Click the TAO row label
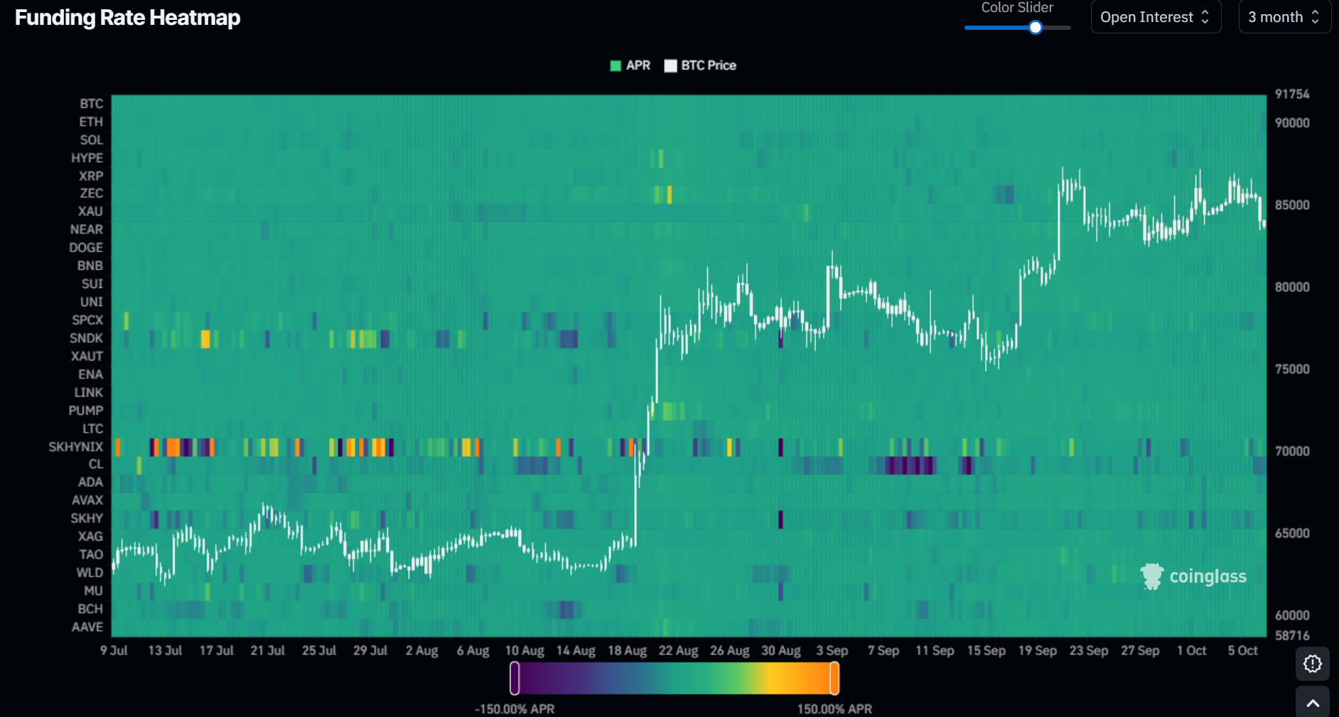 pos(91,554)
